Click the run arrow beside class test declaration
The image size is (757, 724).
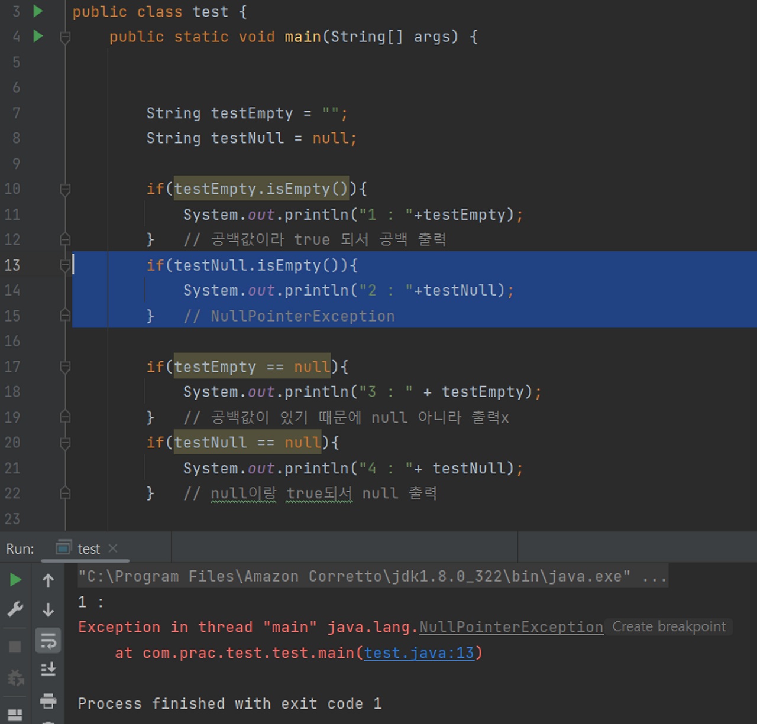37,11
